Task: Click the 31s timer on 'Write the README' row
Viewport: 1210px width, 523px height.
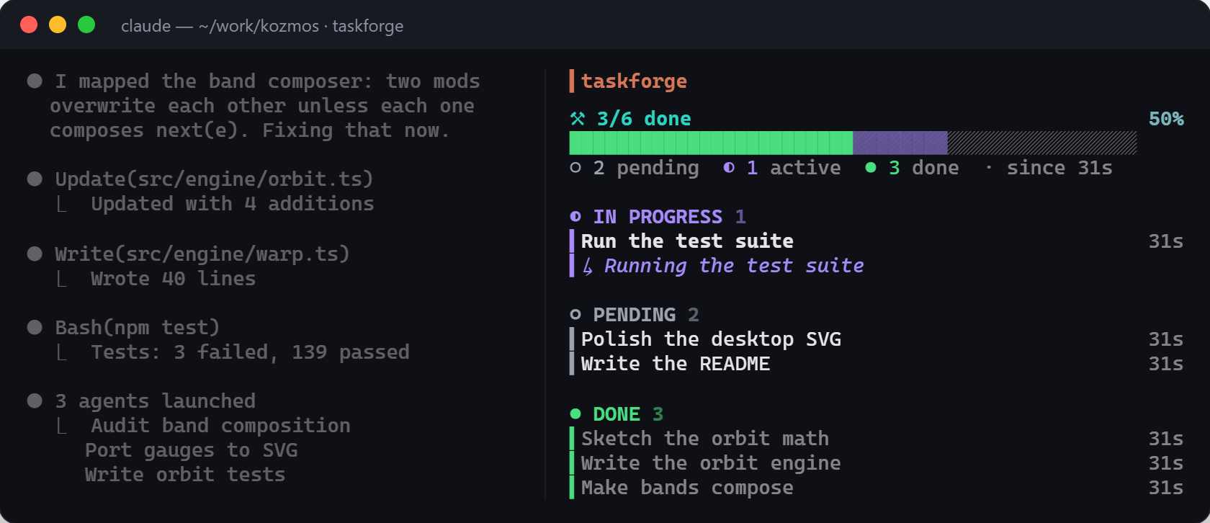Action: tap(1166, 364)
